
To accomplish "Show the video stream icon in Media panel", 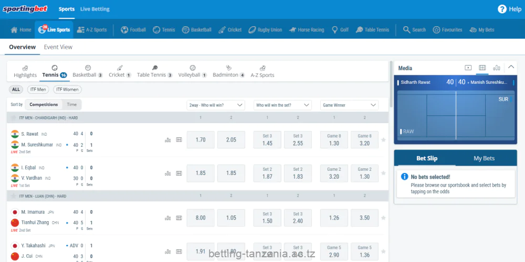I will pyautogui.click(x=468, y=68).
